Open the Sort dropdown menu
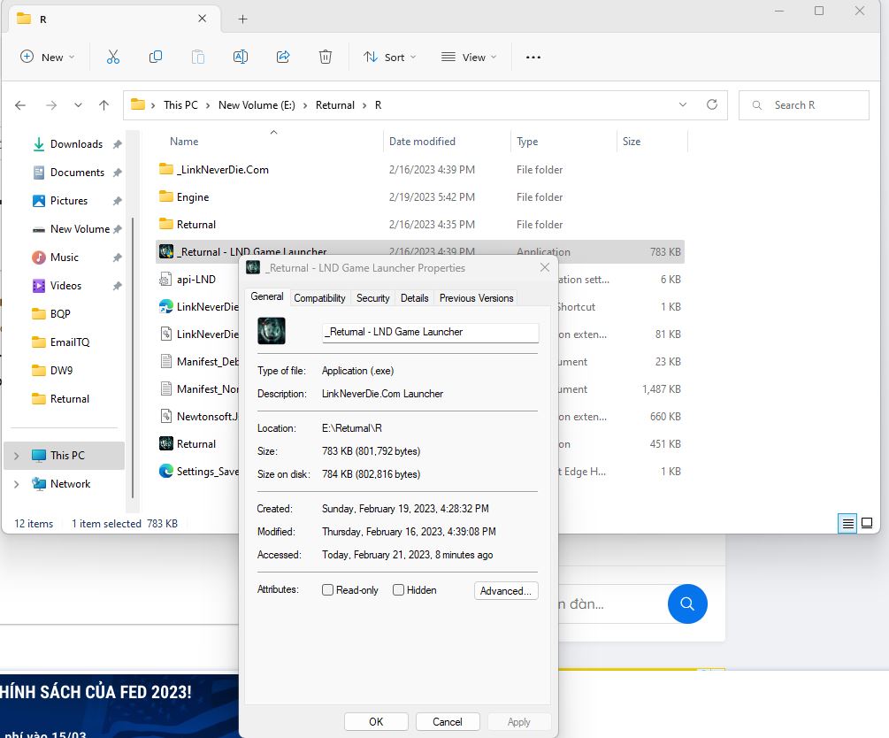 [389, 57]
